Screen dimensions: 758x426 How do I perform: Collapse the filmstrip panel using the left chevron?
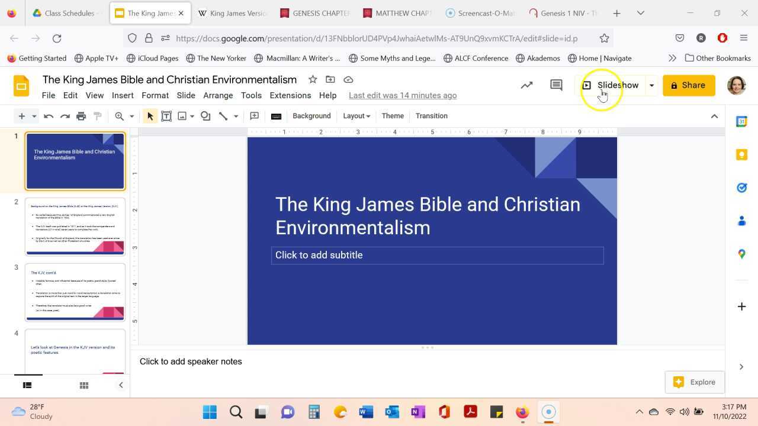121,385
